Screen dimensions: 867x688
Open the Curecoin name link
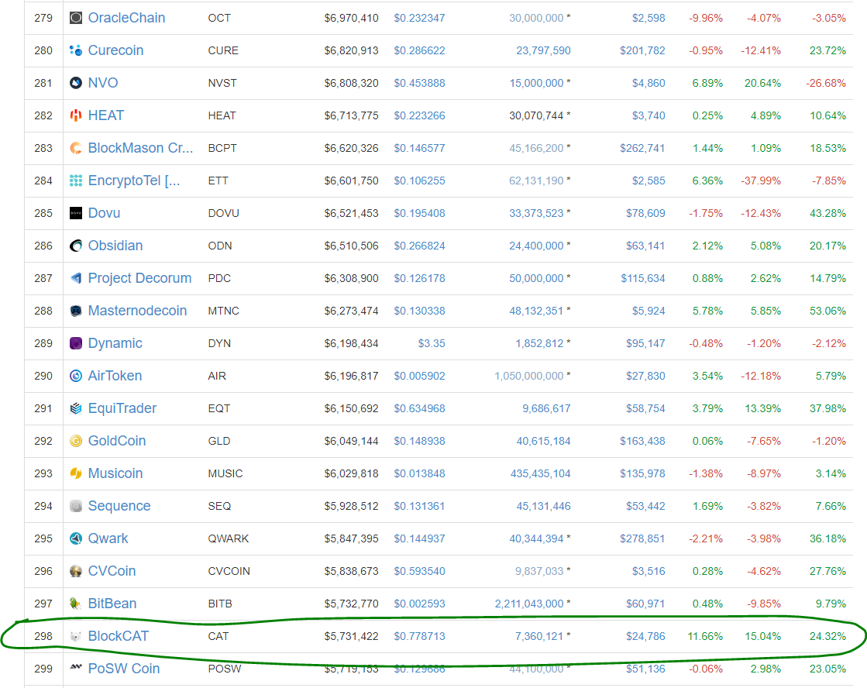point(115,50)
